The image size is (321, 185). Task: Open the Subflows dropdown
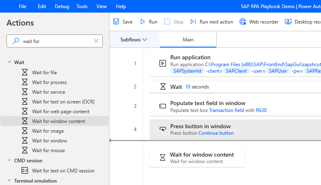(x=134, y=39)
